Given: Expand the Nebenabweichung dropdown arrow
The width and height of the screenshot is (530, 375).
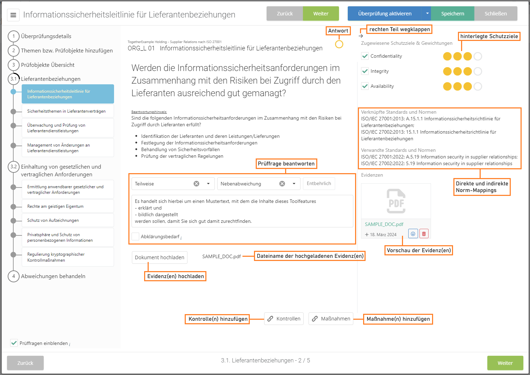Looking at the screenshot, I should click(294, 184).
